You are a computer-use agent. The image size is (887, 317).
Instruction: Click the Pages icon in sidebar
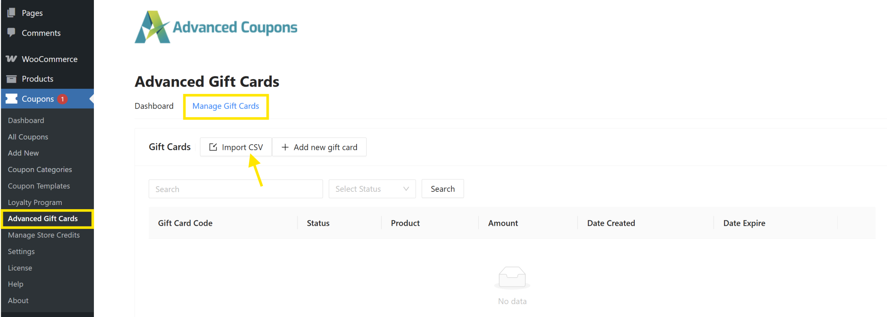[x=11, y=13]
